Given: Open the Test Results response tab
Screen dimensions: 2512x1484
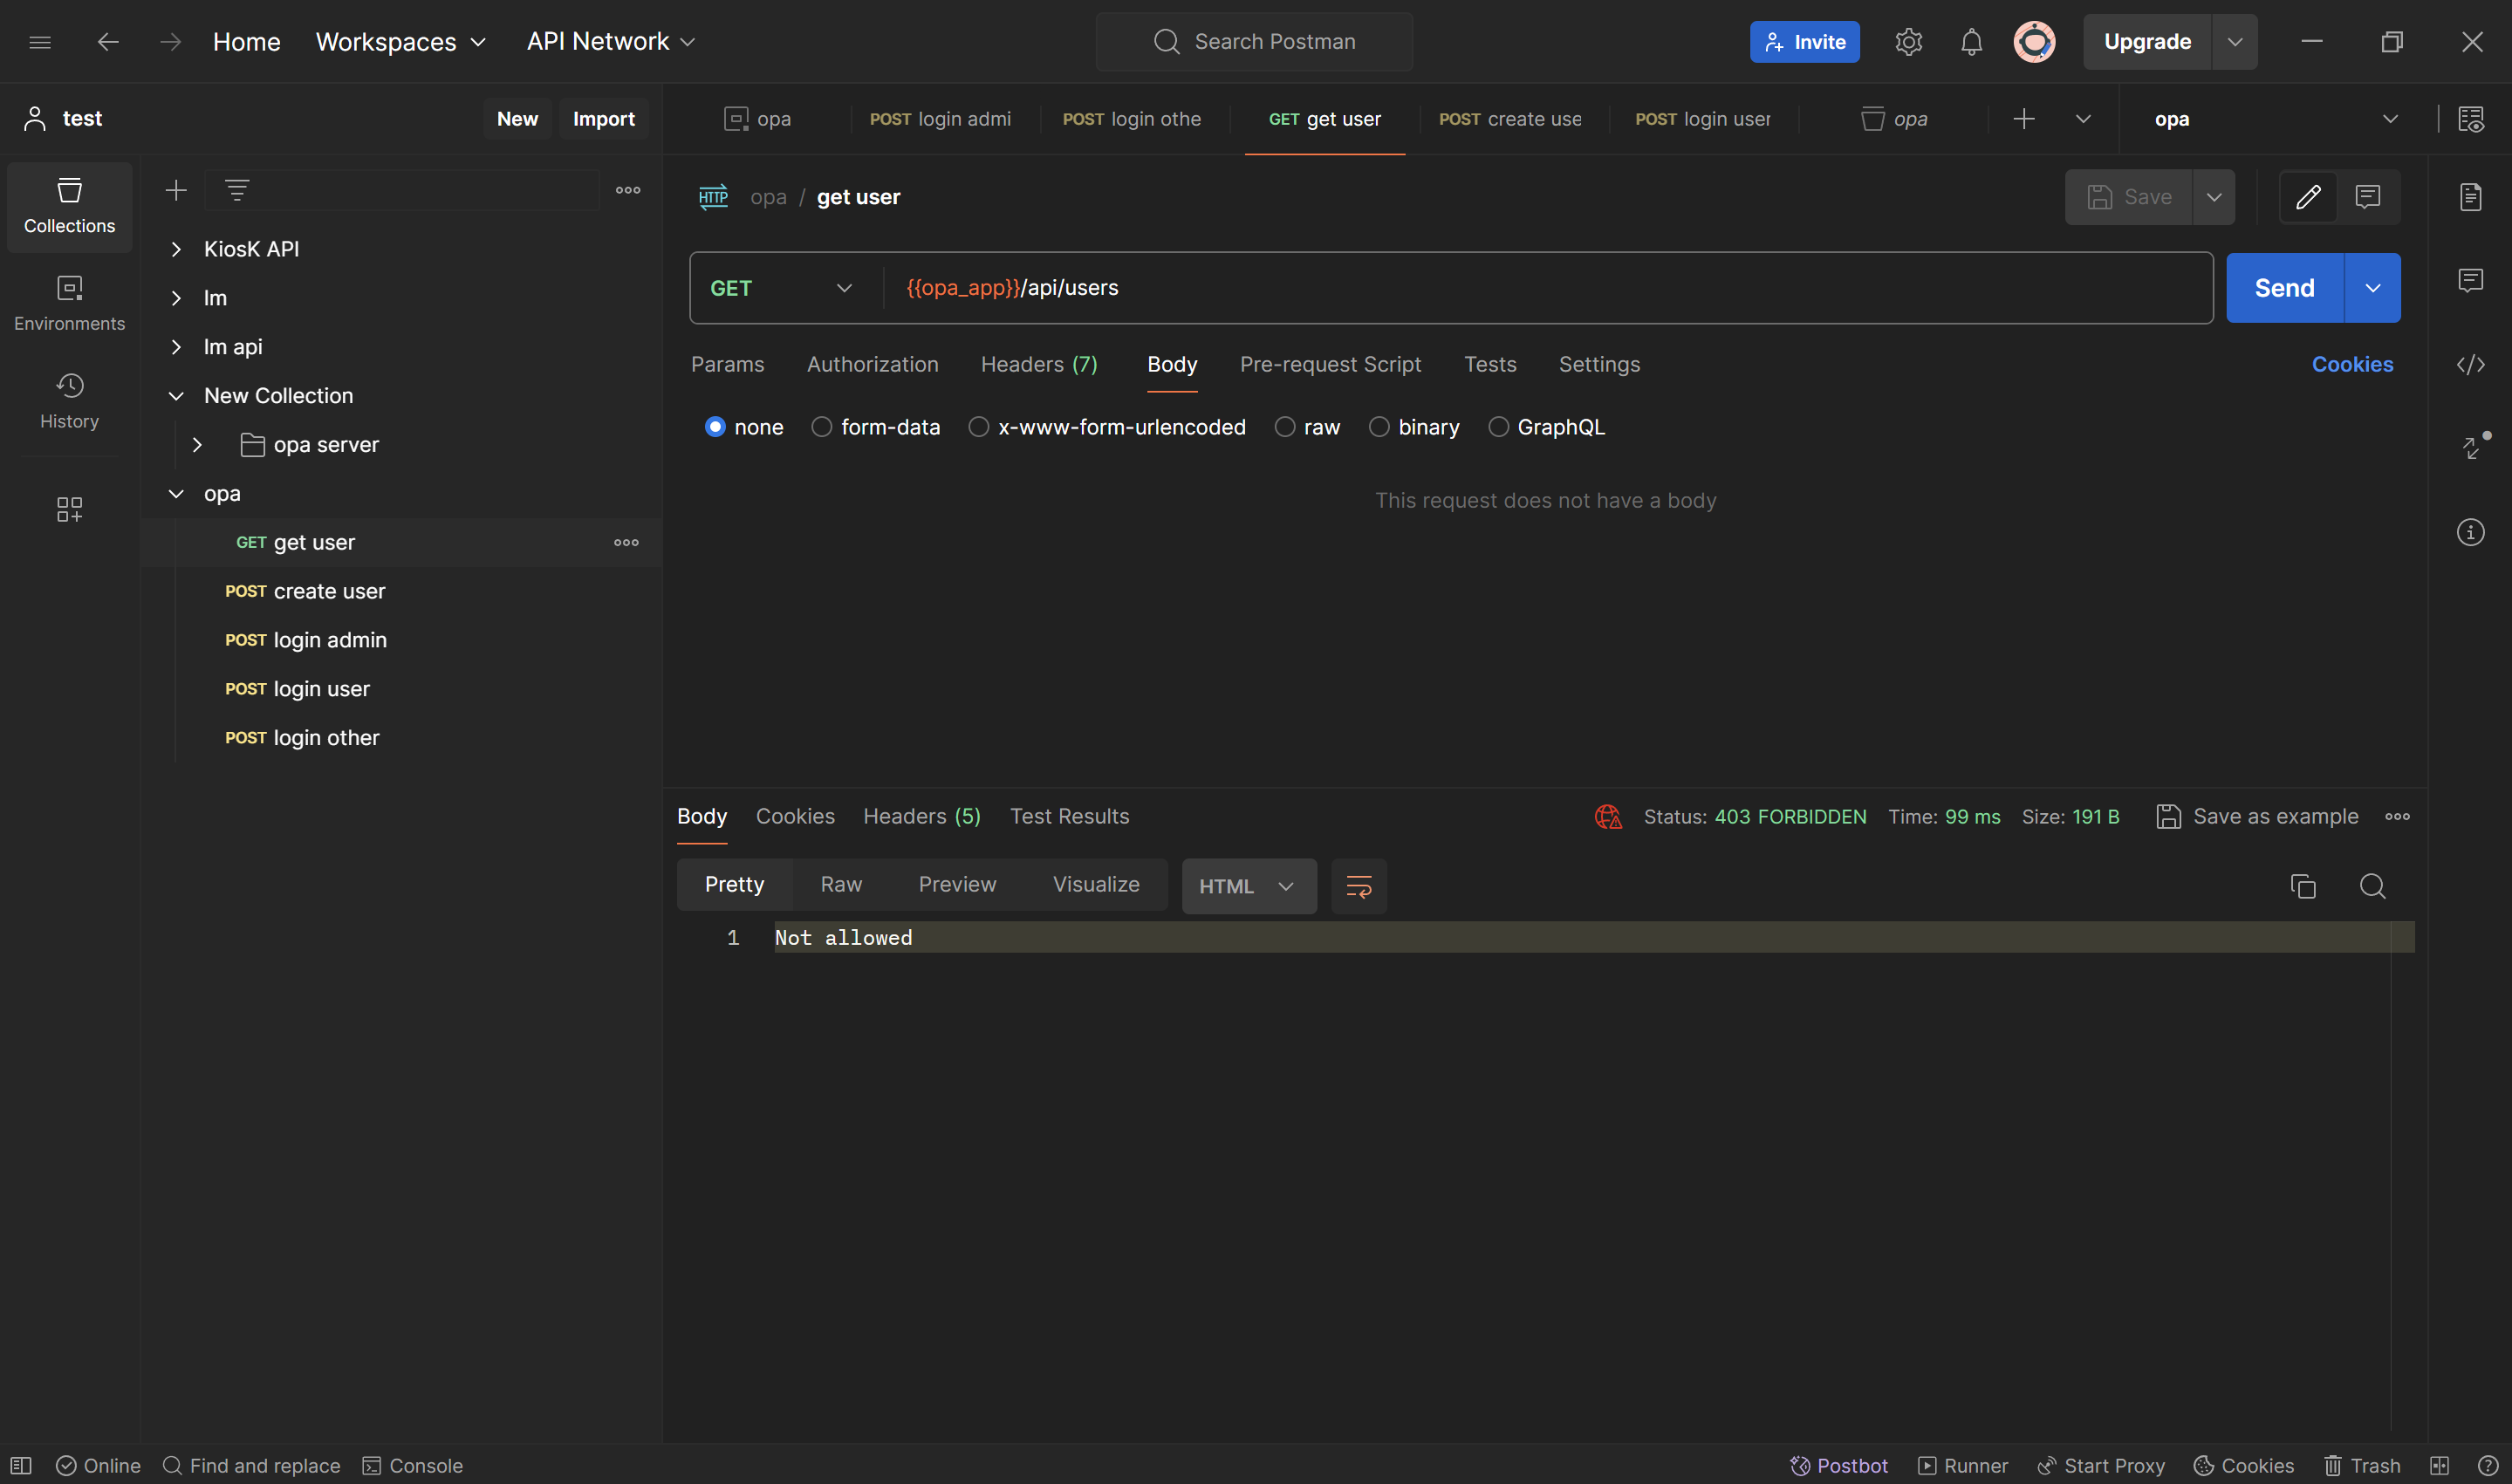Looking at the screenshot, I should tap(1069, 816).
